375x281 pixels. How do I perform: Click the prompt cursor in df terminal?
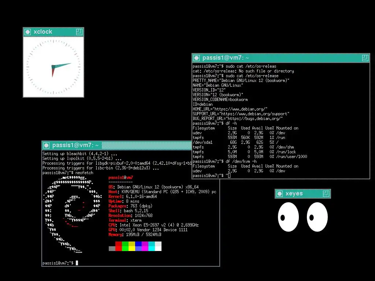[x=229, y=176]
